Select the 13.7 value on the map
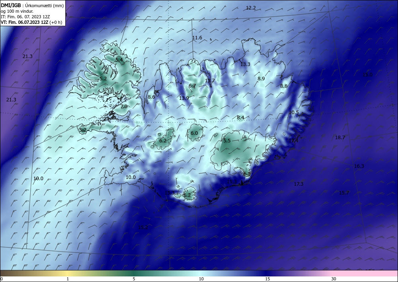Viewport: 398px width, 282px height. [x=210, y=81]
